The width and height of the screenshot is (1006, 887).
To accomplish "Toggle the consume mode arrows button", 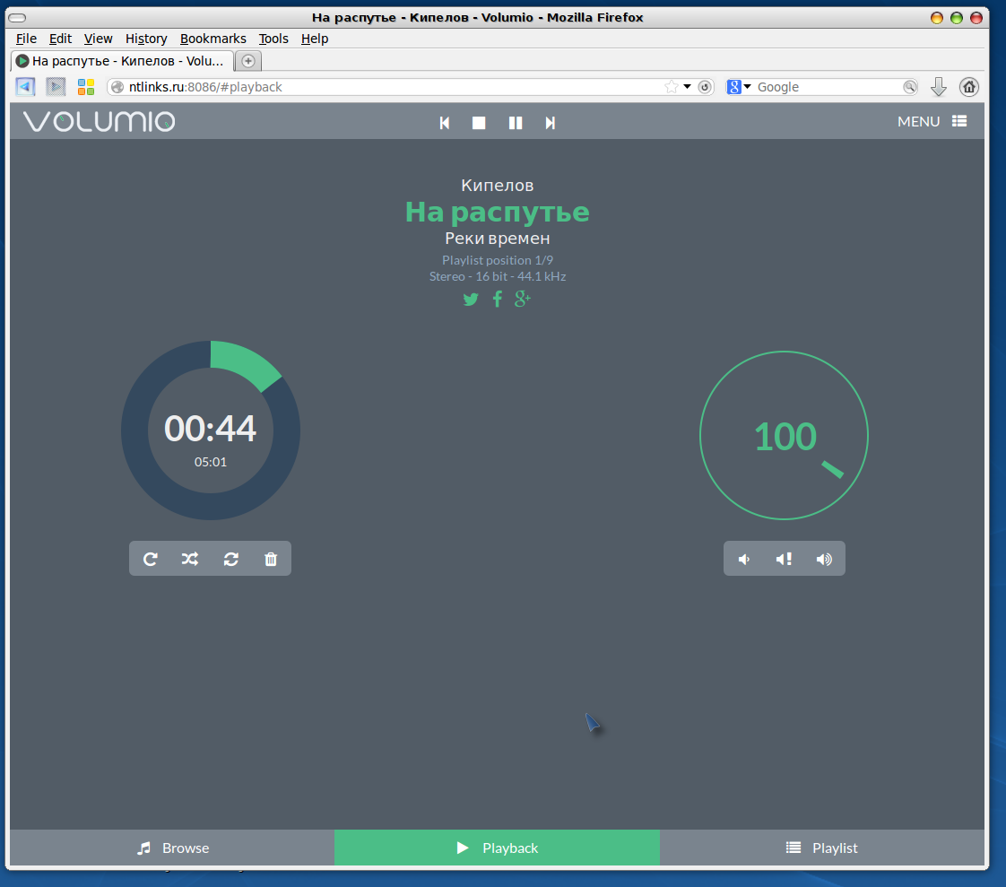I will pos(231,559).
